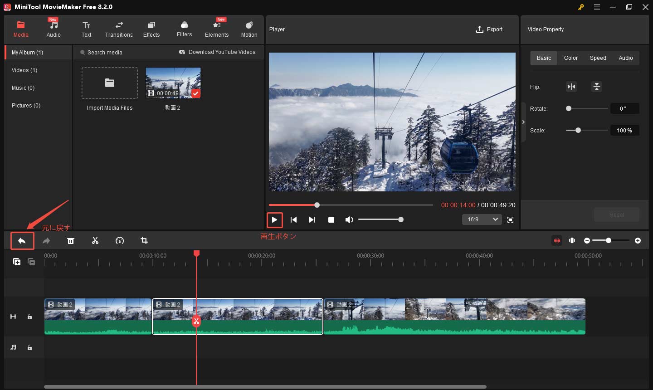Click the player progress bar
The width and height of the screenshot is (653, 390).
pos(351,205)
